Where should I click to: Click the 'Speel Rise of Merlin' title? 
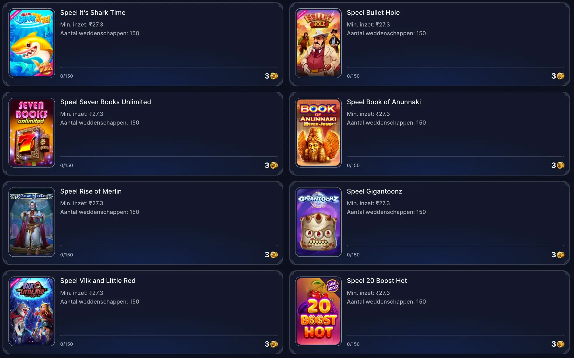coord(91,191)
